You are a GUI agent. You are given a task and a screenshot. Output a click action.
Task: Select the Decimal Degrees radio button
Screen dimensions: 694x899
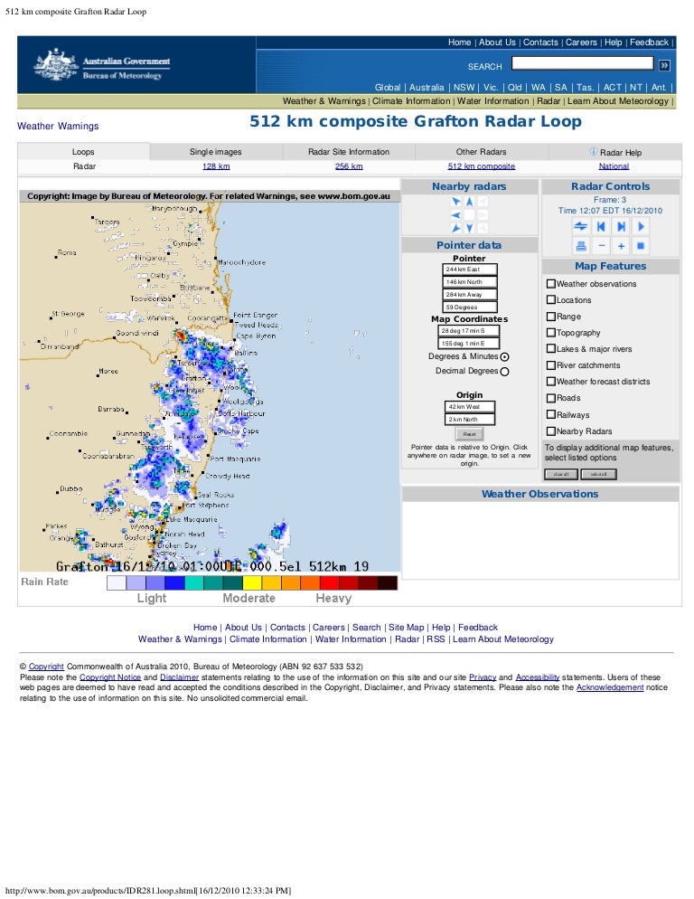coord(504,371)
